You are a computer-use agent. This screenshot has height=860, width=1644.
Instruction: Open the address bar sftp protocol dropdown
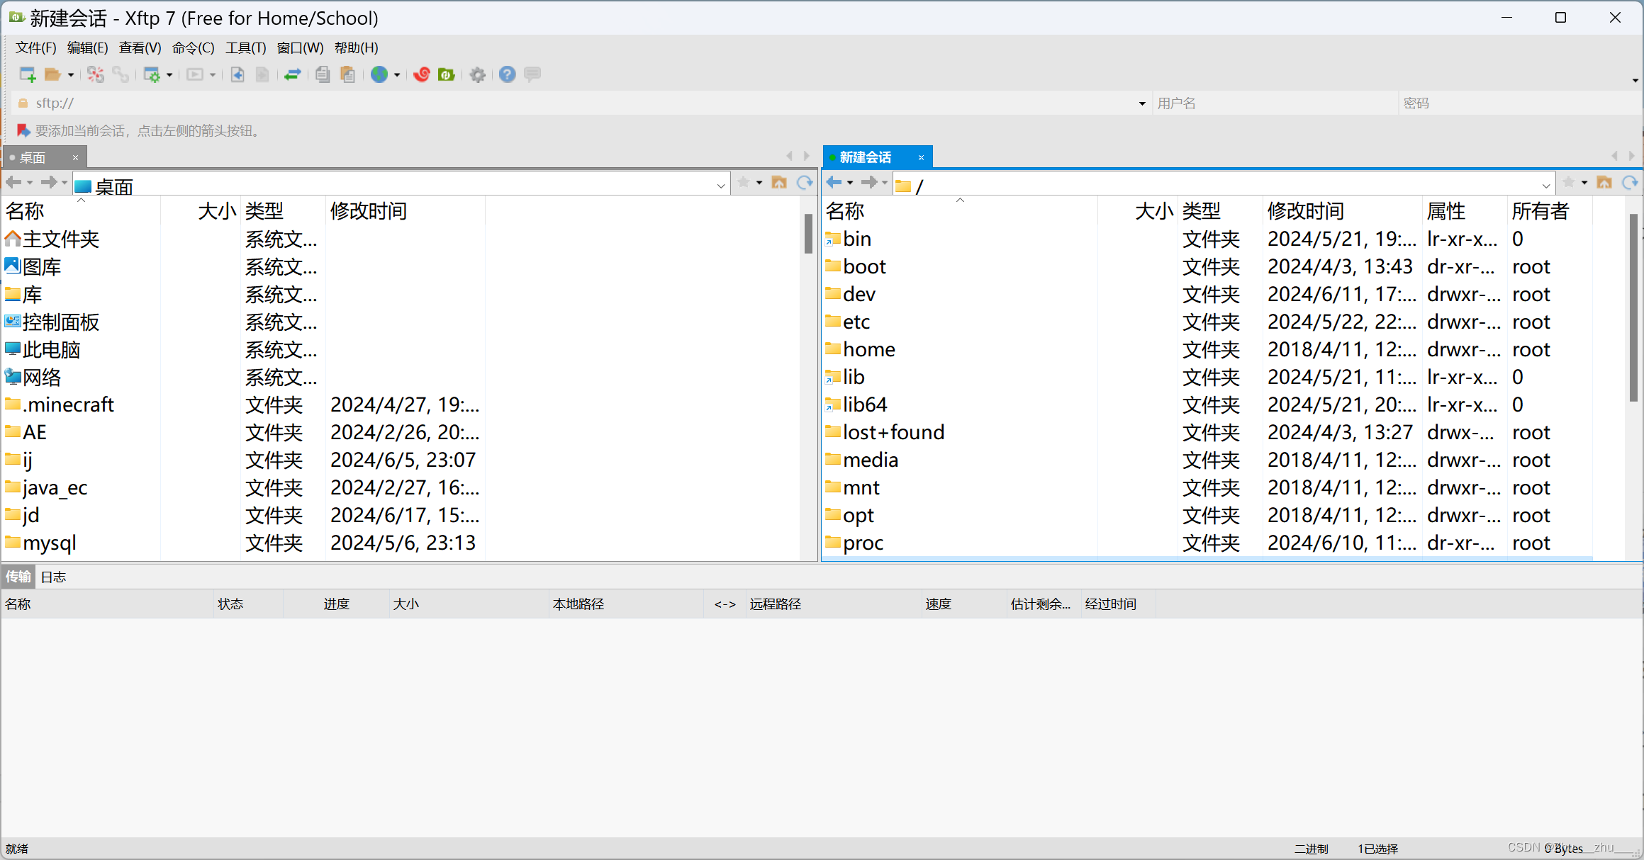(1141, 103)
